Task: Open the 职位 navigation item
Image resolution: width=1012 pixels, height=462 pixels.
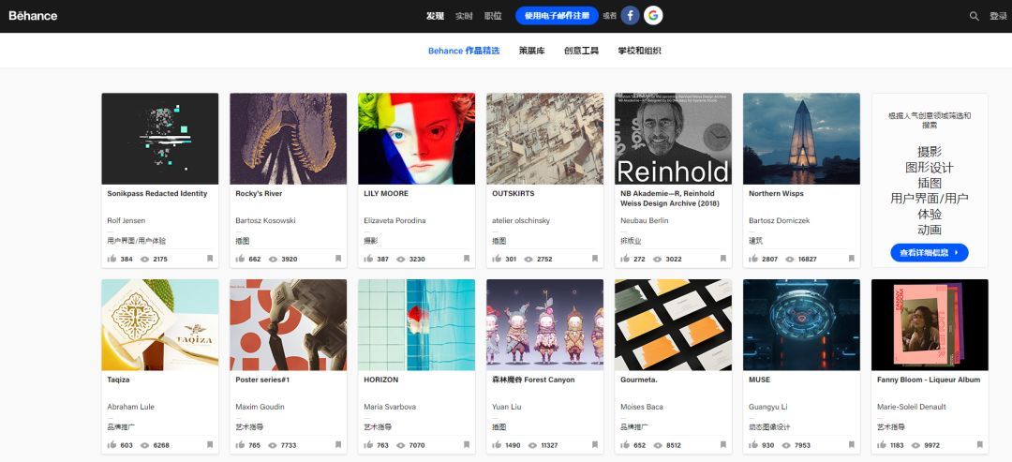Action: (493, 16)
